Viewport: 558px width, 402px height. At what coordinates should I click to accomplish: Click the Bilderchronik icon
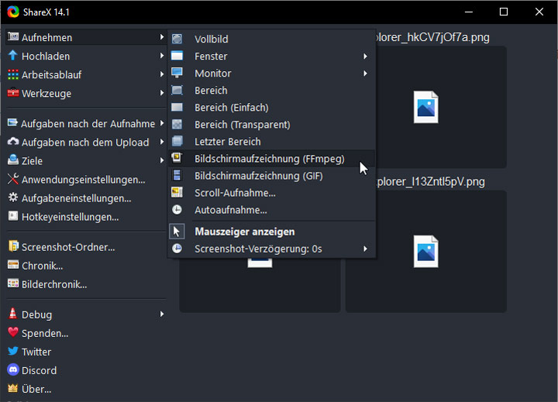[13, 284]
